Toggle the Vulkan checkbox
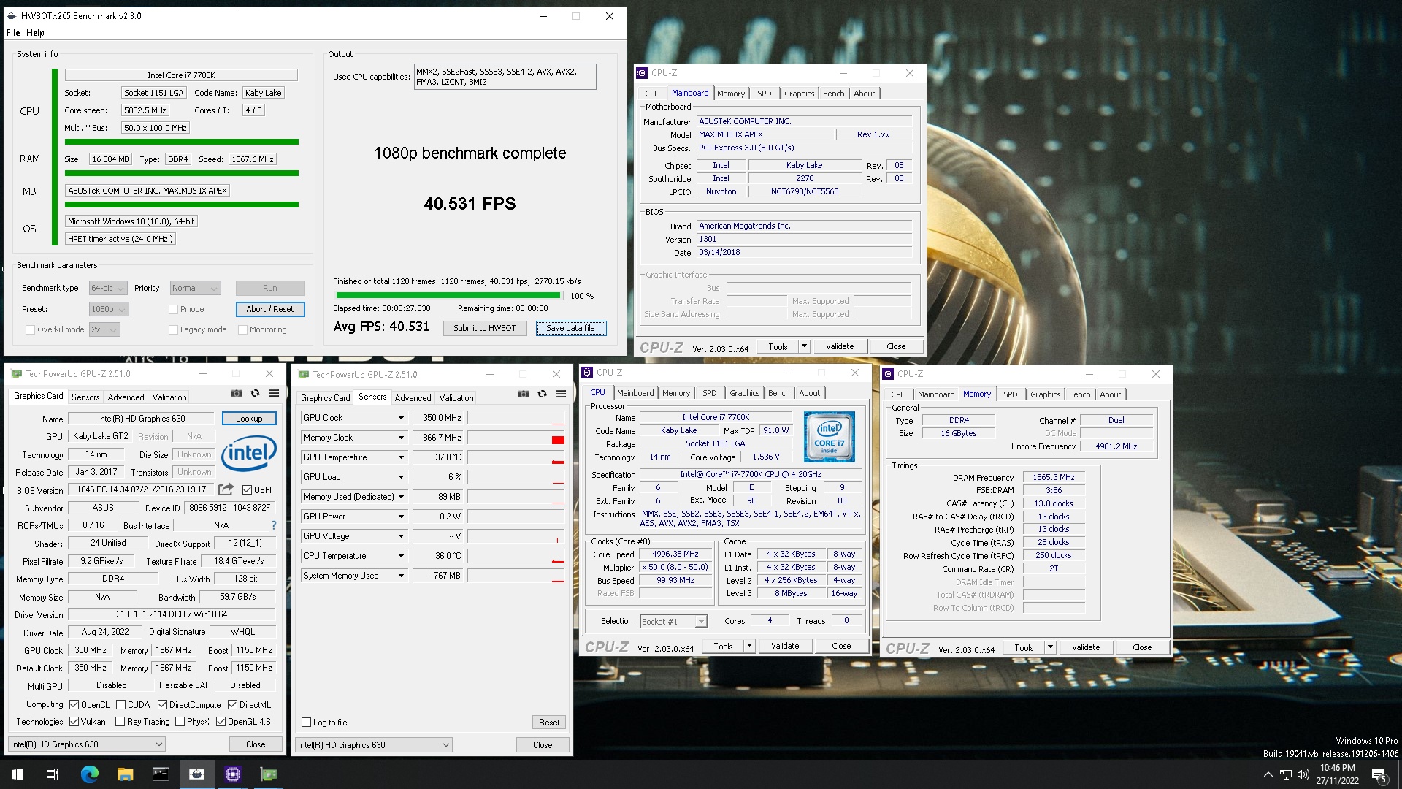Screen dimensions: 1402x789 pyautogui.click(x=74, y=722)
